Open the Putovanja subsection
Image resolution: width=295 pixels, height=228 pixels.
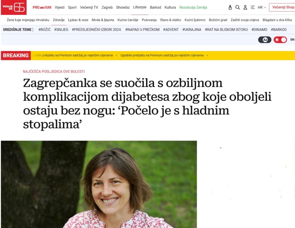(x=149, y=20)
